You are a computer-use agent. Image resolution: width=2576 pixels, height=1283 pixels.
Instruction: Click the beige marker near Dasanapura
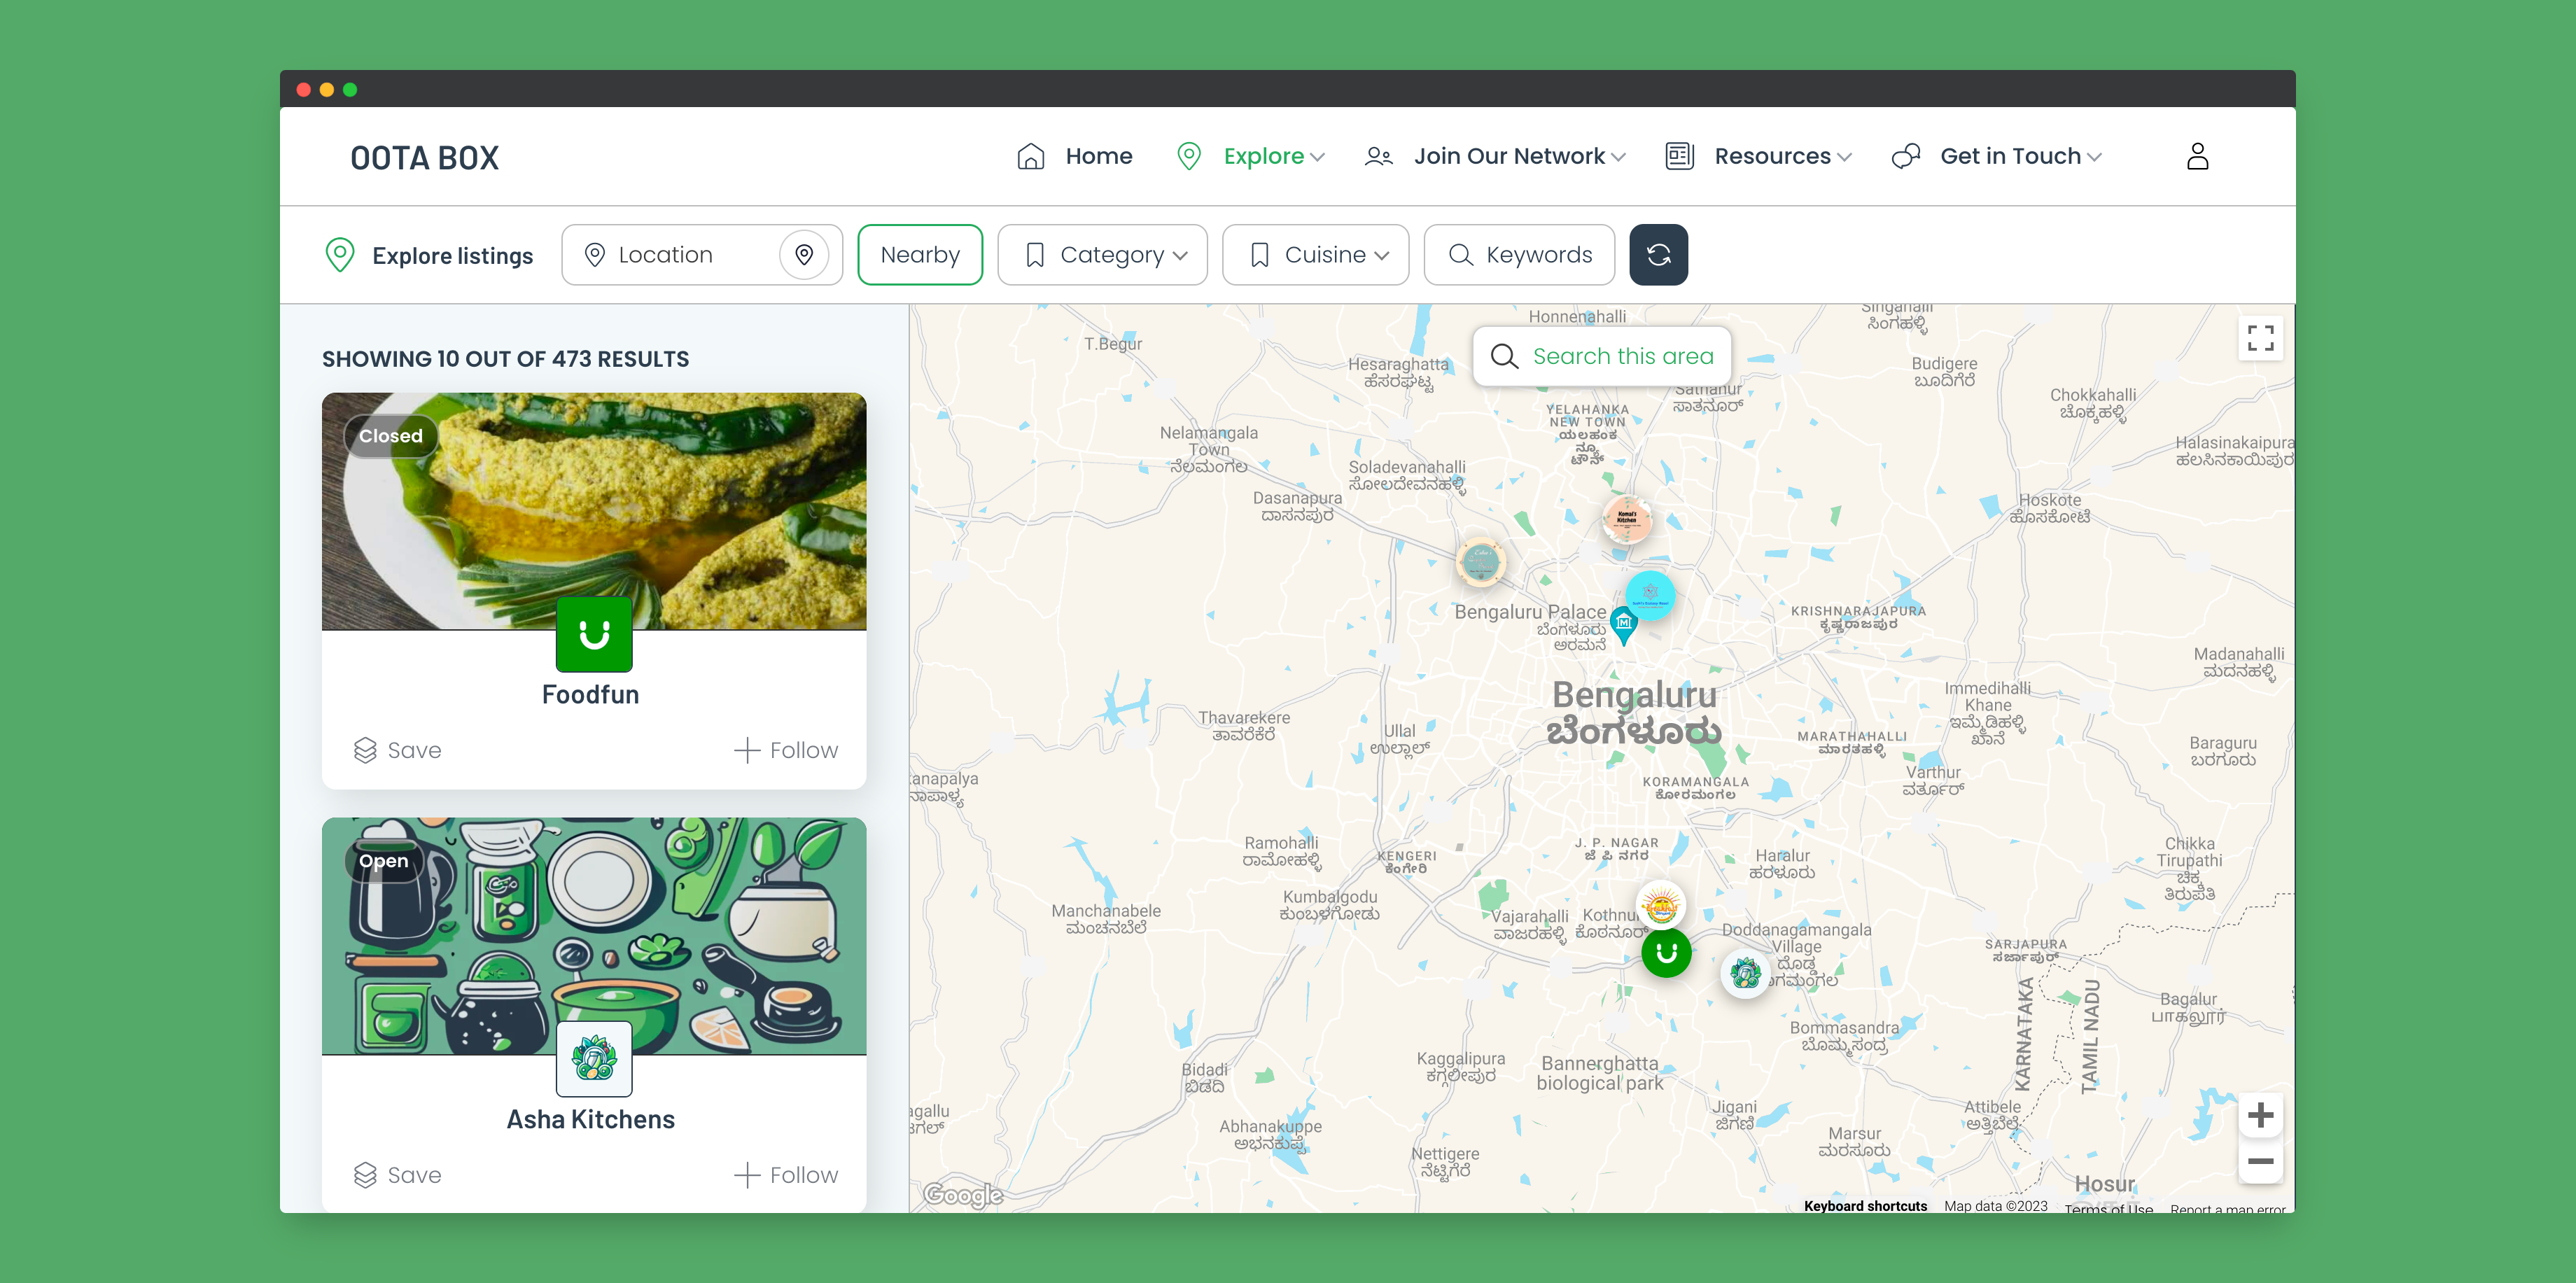click(1480, 561)
